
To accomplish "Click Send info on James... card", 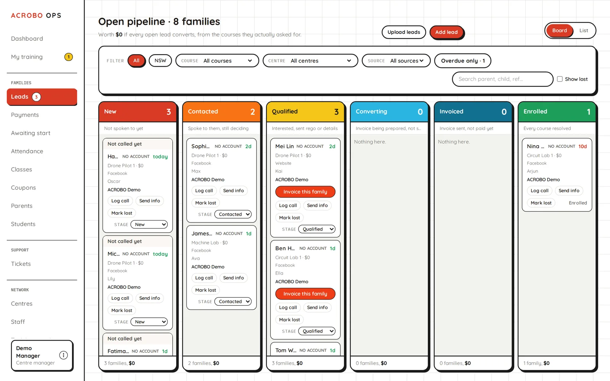I will tap(233, 278).
